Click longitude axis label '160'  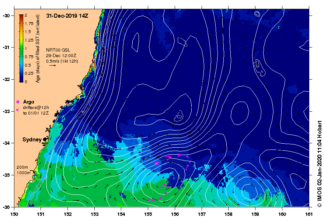click(282, 214)
